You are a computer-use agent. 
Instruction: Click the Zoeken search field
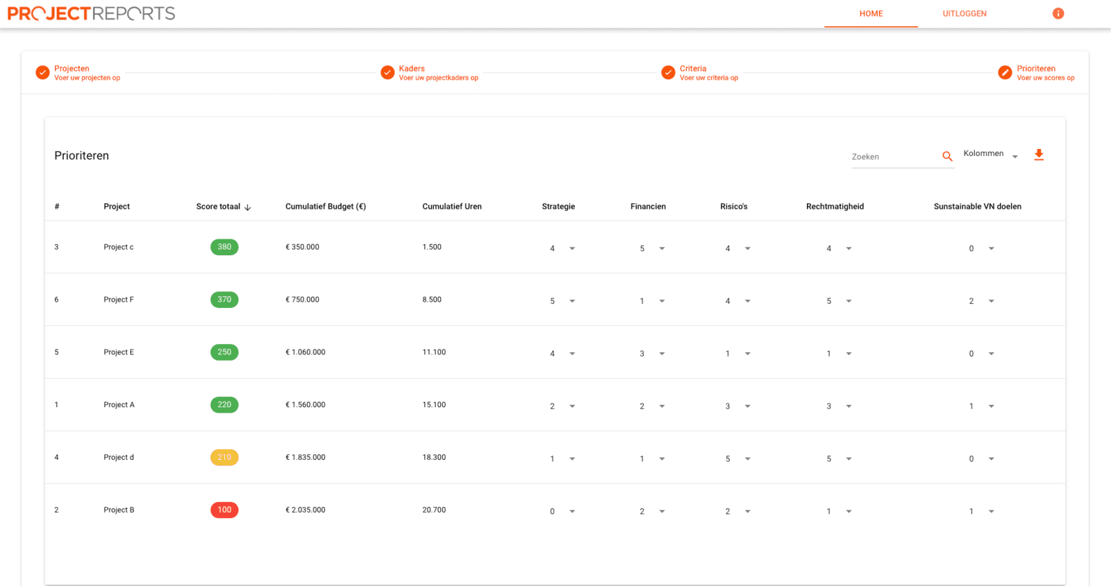[894, 157]
